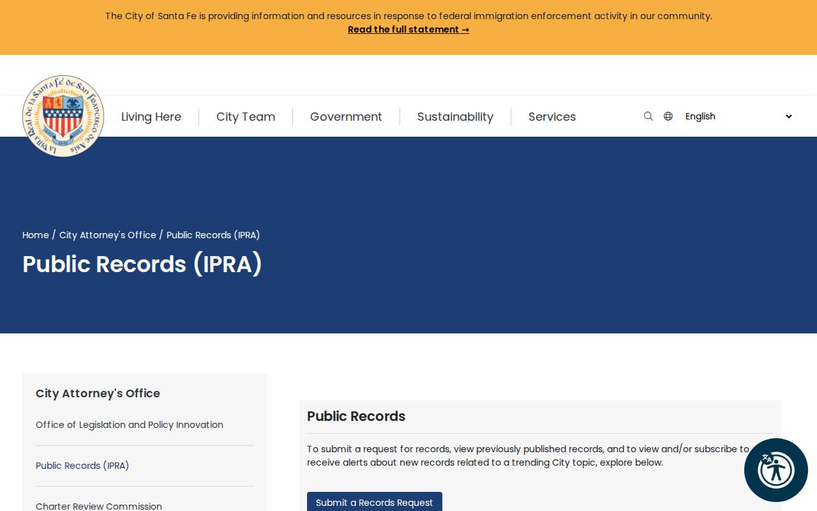Open the Sustainability menu

point(455,117)
